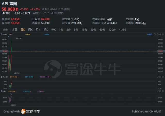
Task: Click the +4.41% change percentage
Action: 35,9
